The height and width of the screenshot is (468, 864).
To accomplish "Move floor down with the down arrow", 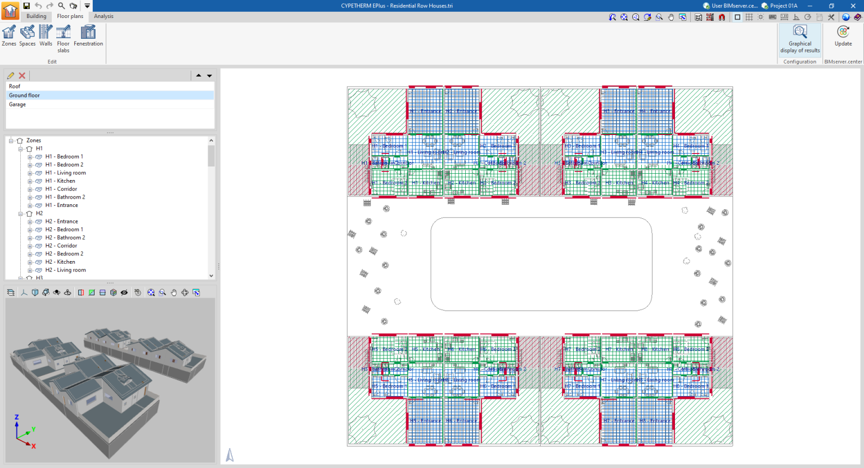I will [209, 75].
